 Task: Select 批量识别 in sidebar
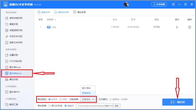coord(12,55)
